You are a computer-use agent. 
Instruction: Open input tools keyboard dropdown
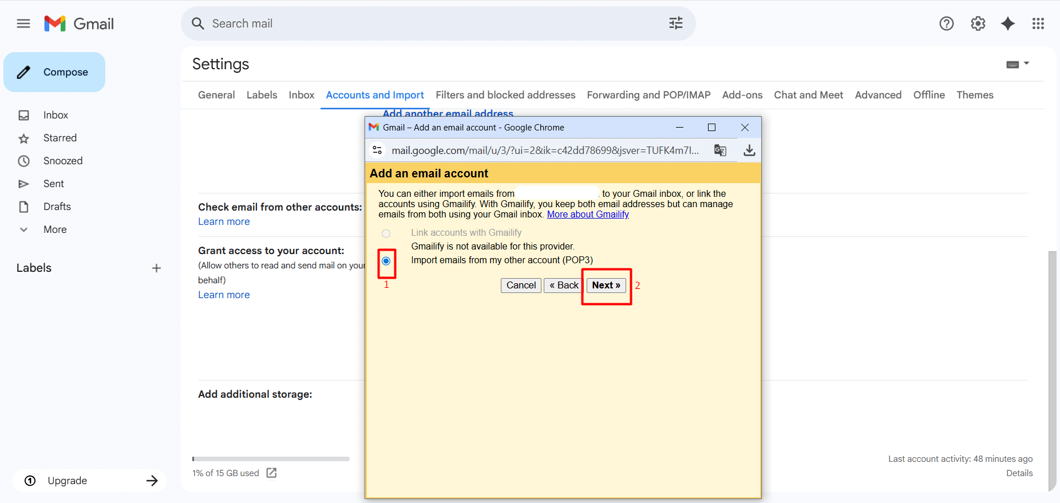click(1018, 64)
